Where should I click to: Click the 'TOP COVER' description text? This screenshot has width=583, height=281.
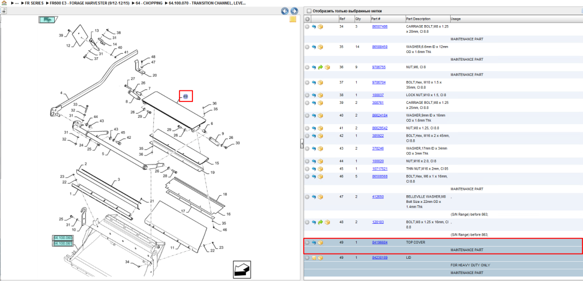[415, 243]
